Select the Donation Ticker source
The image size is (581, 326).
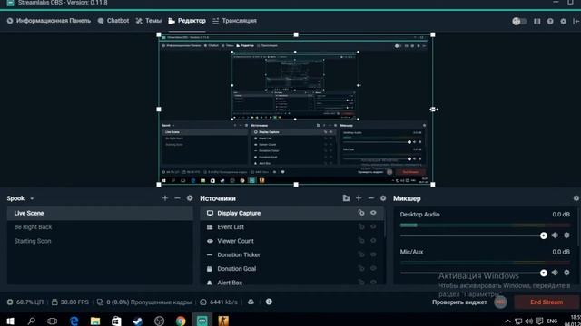click(x=292, y=254)
